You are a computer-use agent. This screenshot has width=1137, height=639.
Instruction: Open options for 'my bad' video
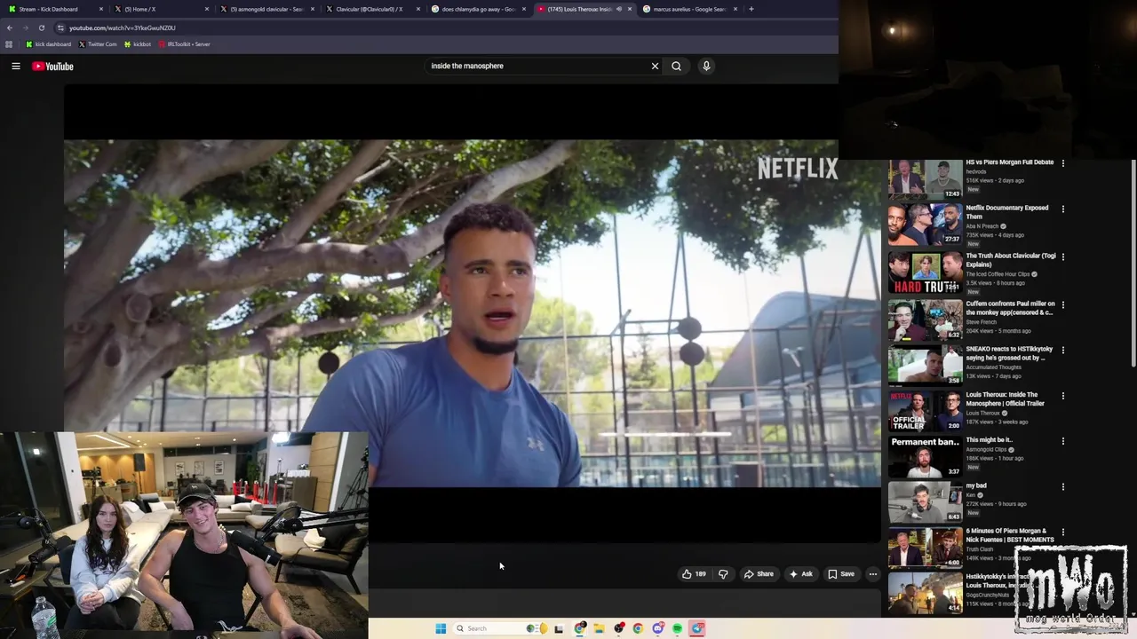1063,487
